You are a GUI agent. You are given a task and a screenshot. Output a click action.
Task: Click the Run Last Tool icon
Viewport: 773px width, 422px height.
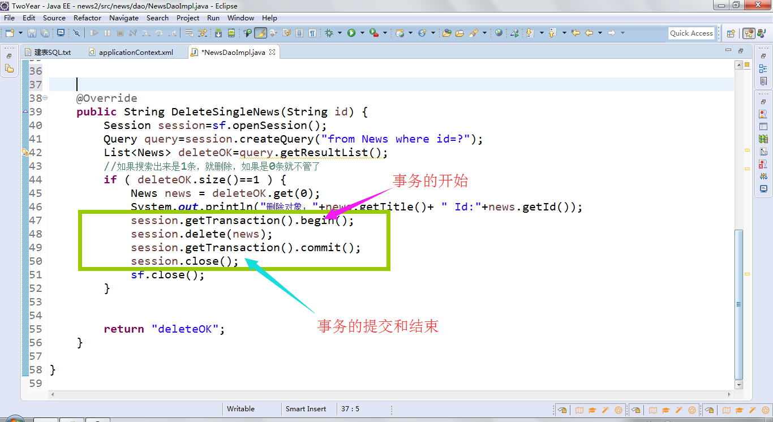click(x=374, y=33)
